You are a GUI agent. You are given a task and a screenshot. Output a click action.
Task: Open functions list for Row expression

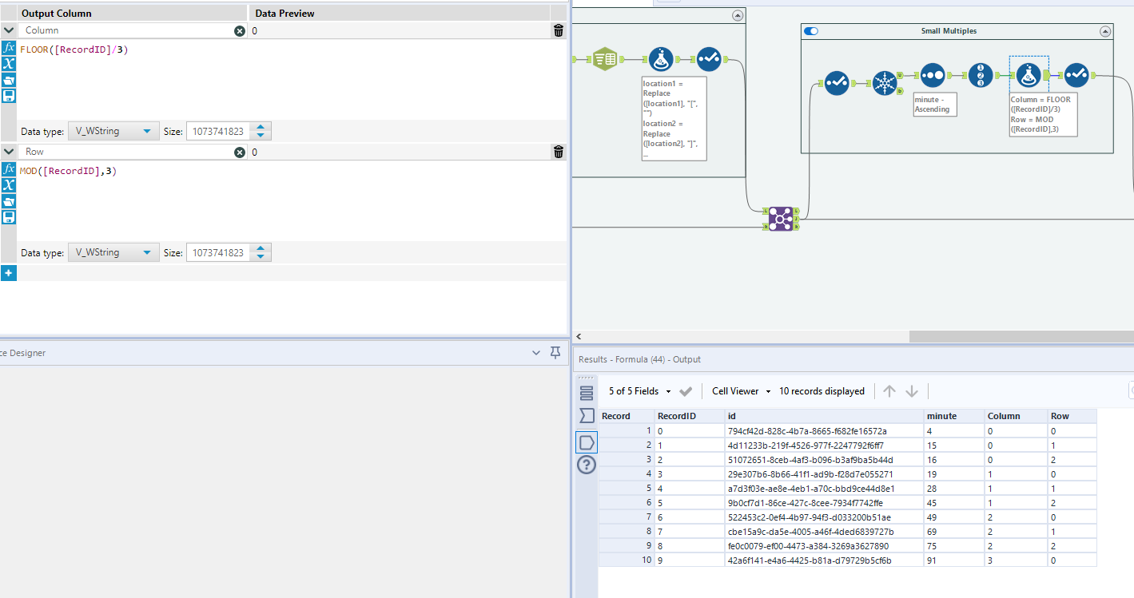pyautogui.click(x=9, y=169)
